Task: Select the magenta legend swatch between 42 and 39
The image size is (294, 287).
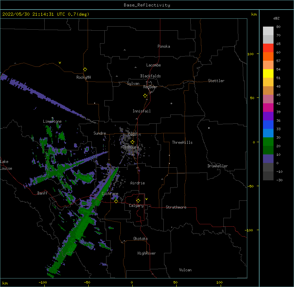Action: click(268, 107)
